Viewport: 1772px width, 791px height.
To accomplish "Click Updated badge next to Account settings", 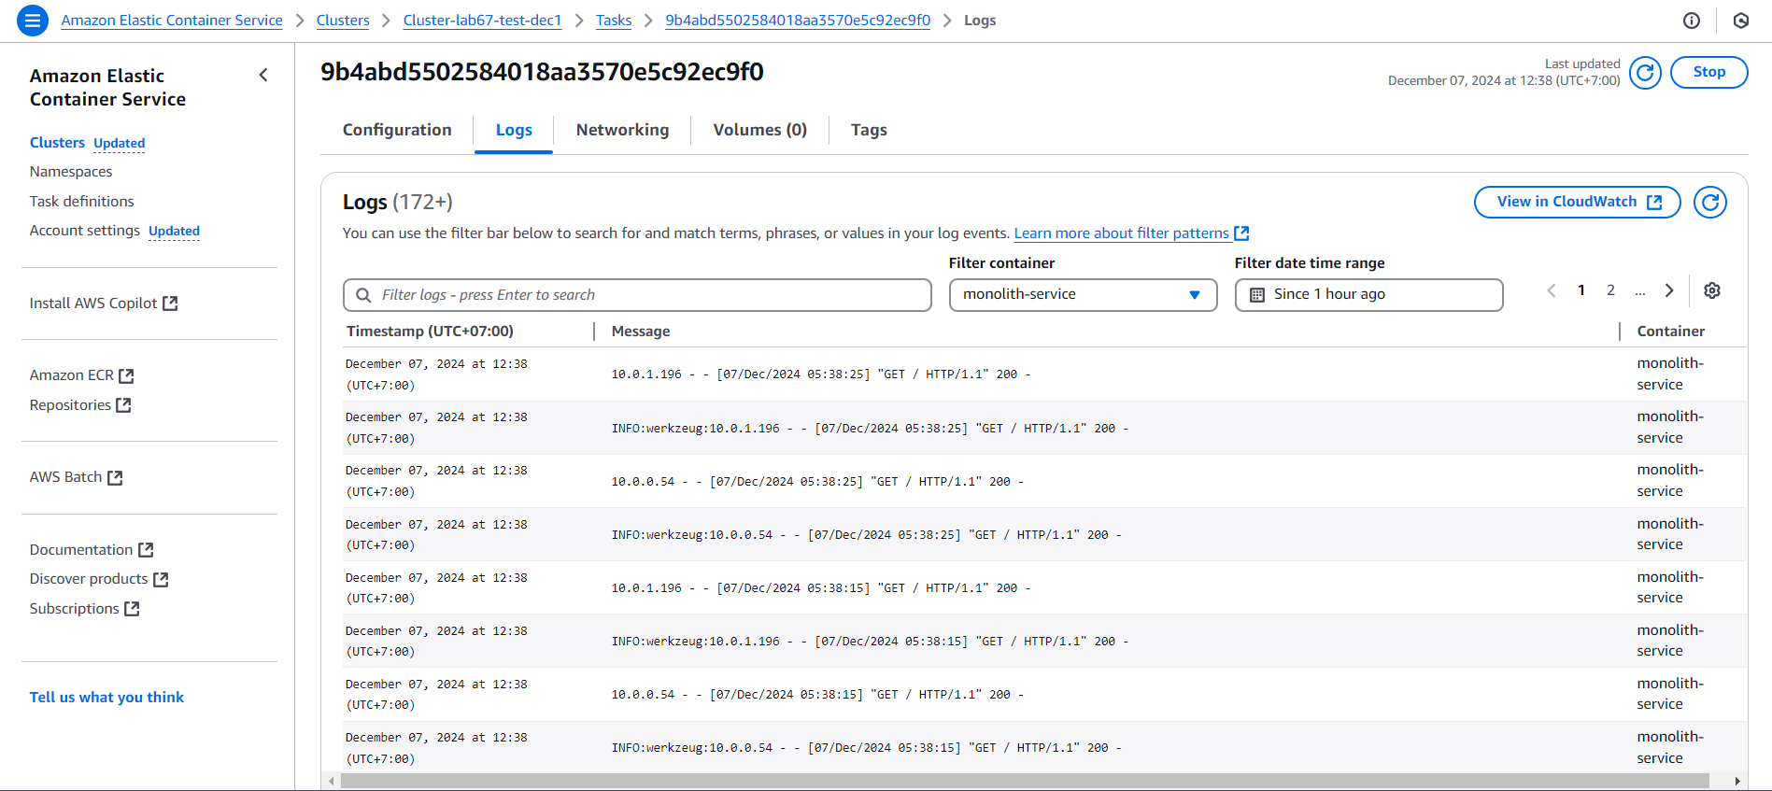I will pos(174,232).
